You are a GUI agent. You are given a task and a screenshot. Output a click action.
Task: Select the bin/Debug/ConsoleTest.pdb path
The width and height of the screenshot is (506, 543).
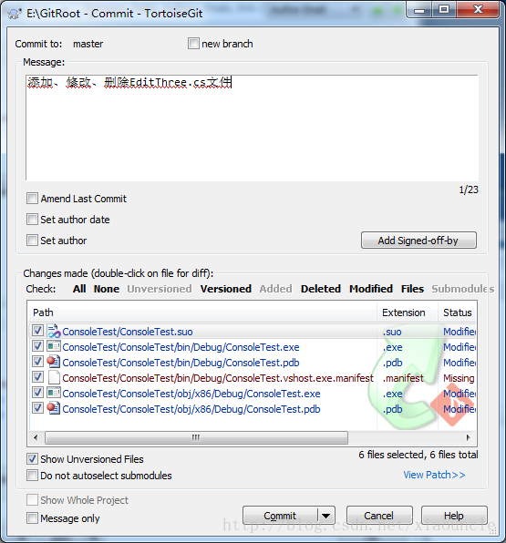click(x=181, y=363)
